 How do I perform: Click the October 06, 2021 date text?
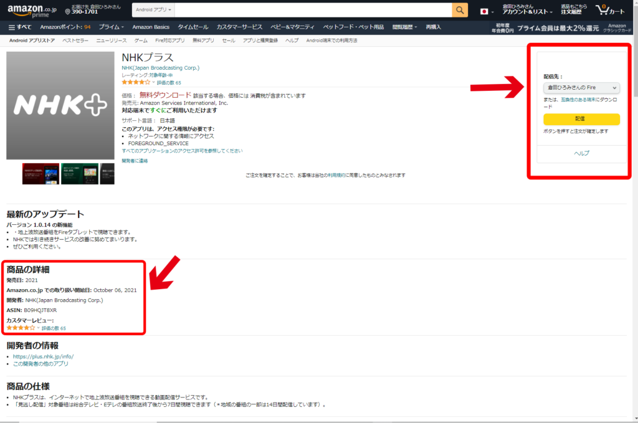pos(115,290)
